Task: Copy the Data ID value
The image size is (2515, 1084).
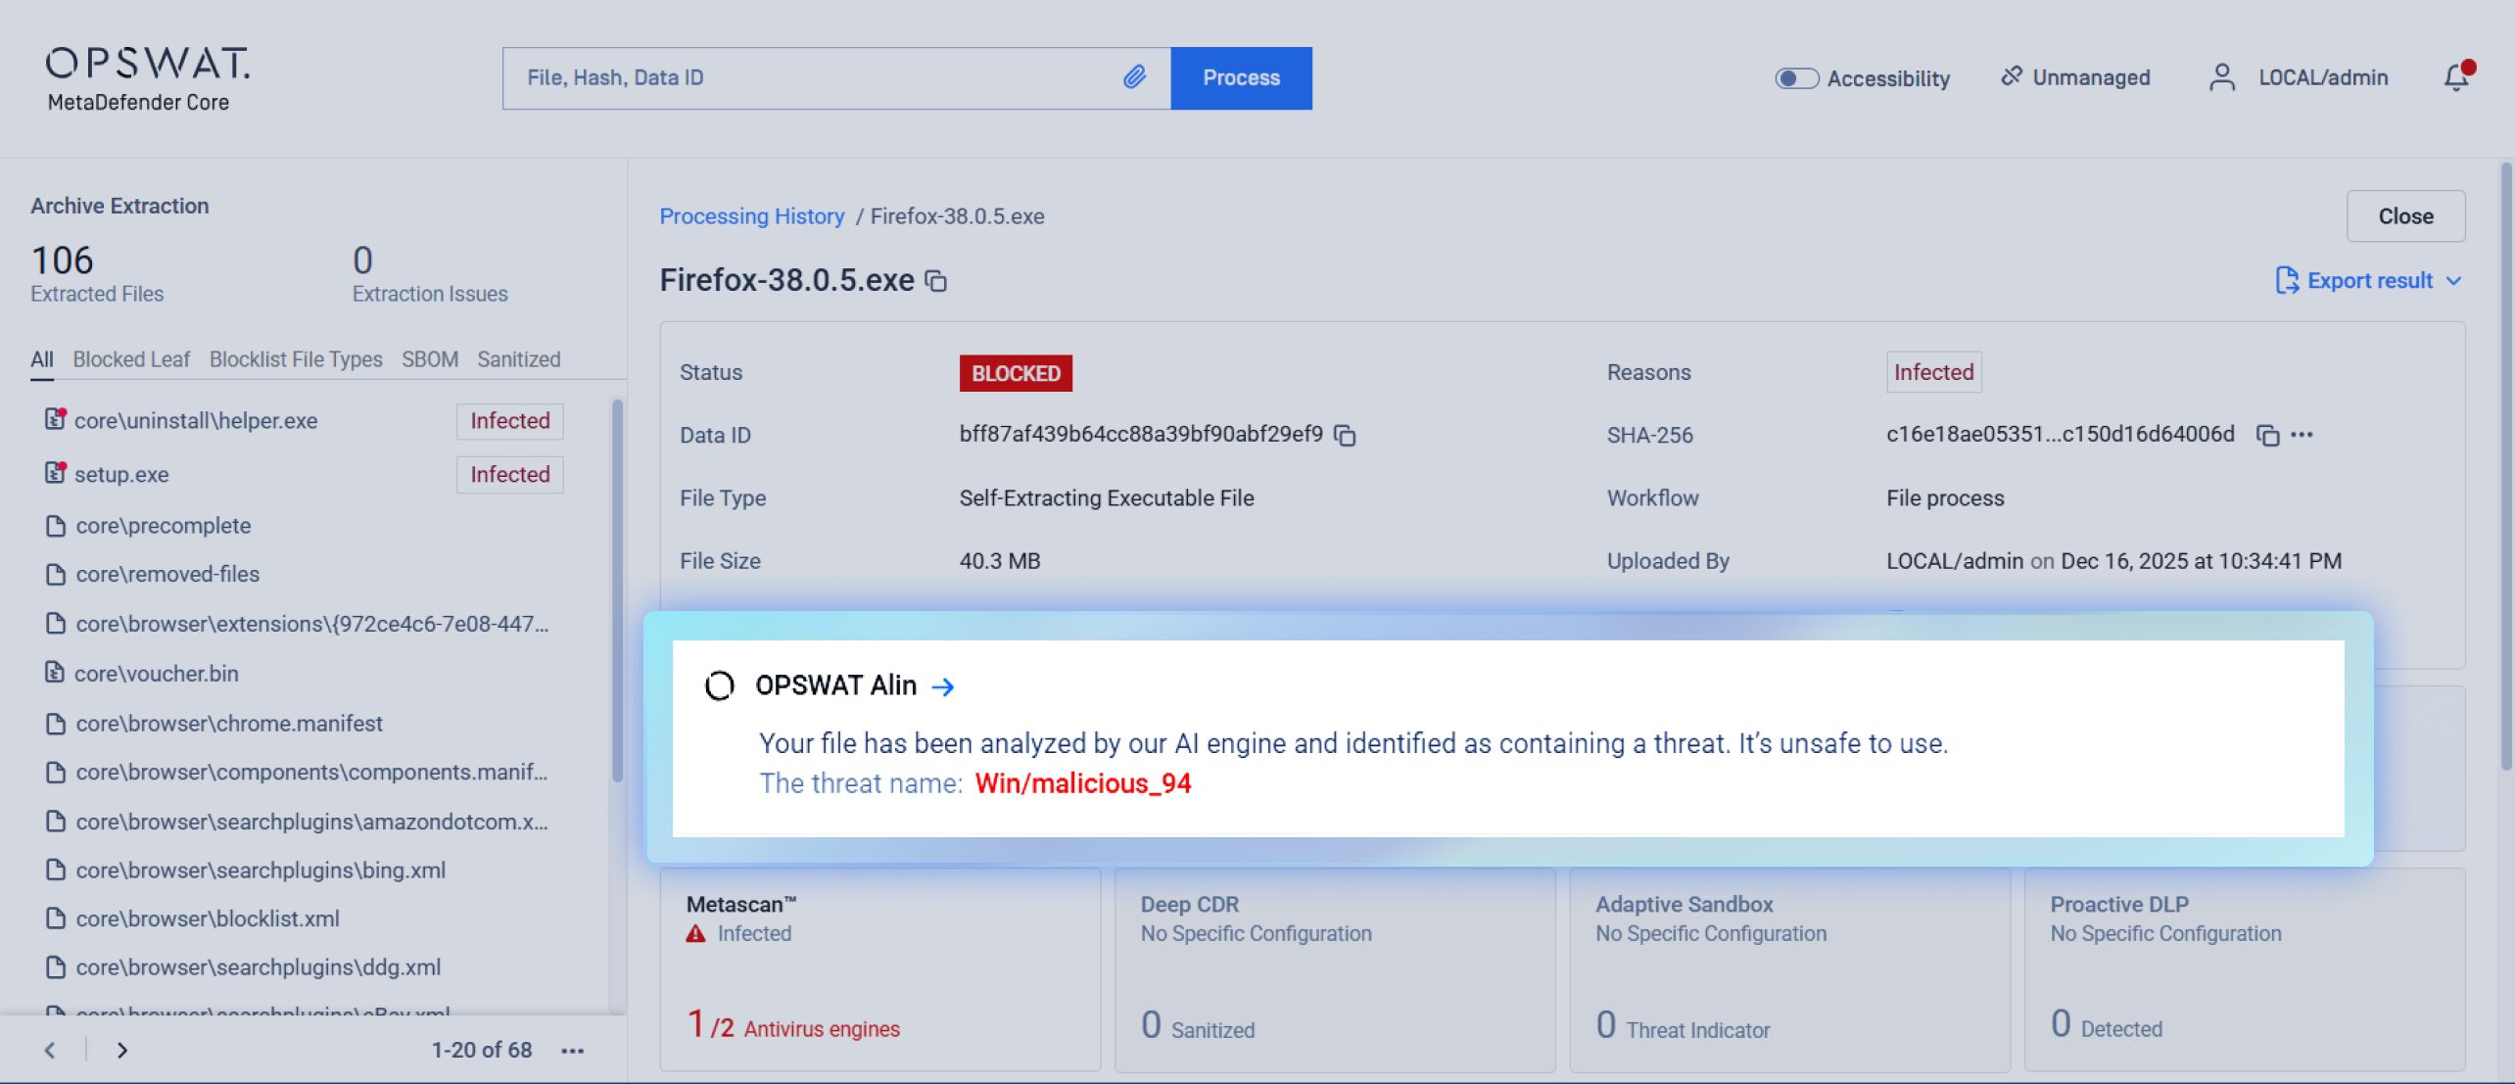Action: (x=1346, y=436)
